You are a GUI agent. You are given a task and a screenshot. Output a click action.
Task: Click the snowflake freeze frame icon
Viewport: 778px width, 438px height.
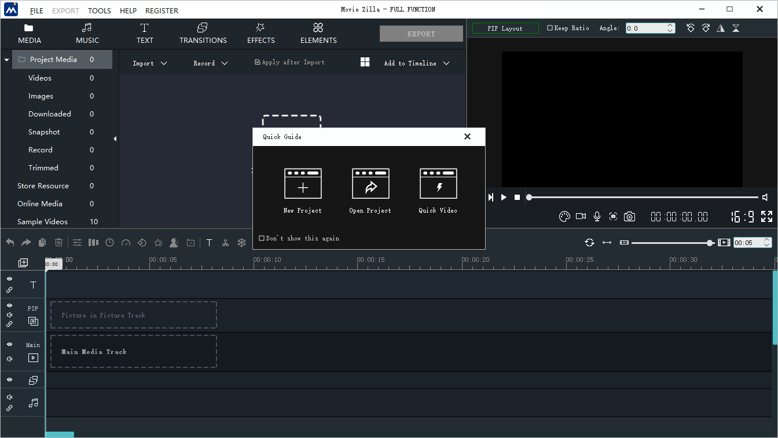point(242,243)
